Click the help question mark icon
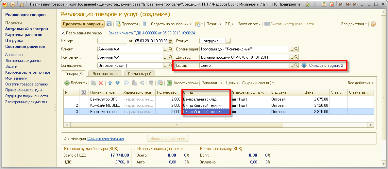The height and width of the screenshot is (169, 388). 373,24
